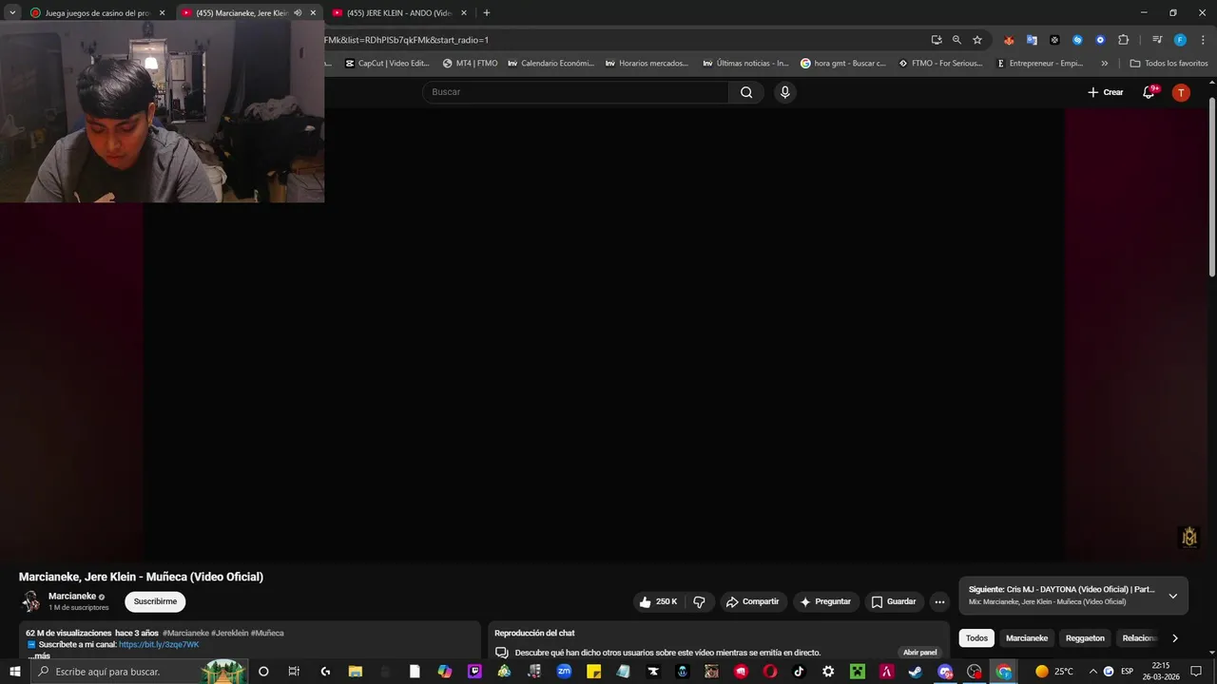Click the zoom magnifier in address bar

956,40
